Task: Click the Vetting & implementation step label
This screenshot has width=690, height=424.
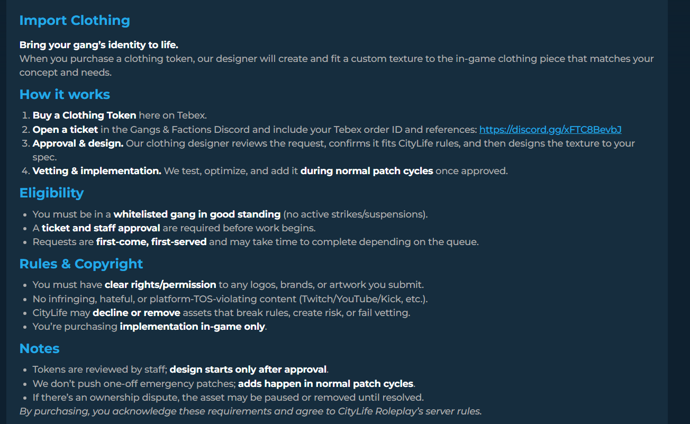Action: point(97,172)
